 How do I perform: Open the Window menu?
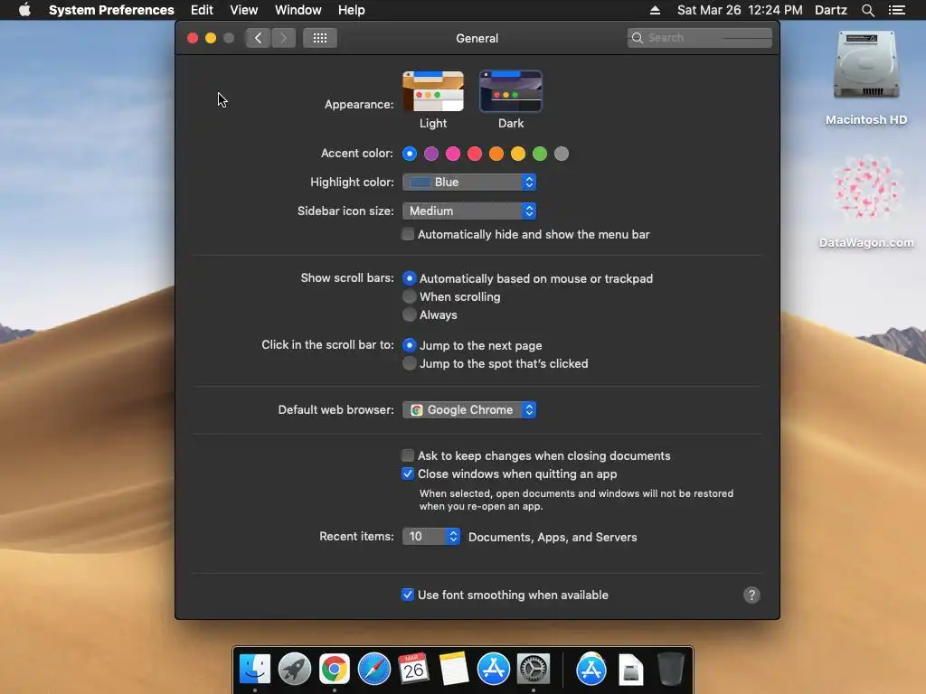click(298, 10)
